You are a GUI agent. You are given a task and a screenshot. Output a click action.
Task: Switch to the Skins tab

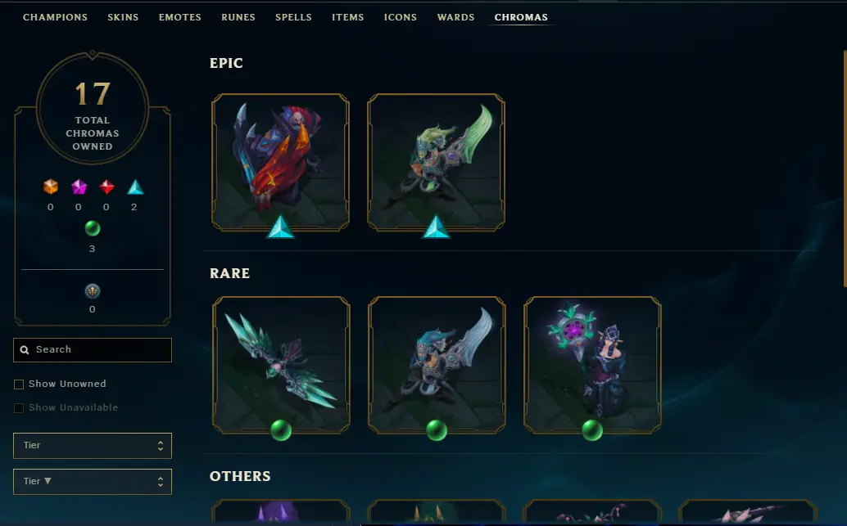coord(123,17)
